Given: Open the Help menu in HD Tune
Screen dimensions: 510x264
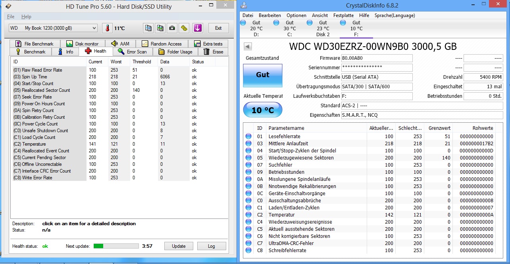Looking at the screenshot, I should click(26, 17).
